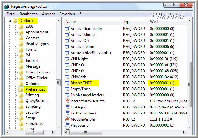Click the Security folder icon
The image size is (198, 138).
click(x=21, y=112)
